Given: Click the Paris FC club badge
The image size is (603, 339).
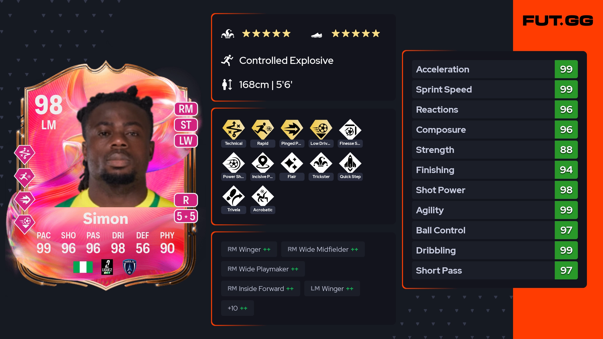Looking at the screenshot, I should 129,267.
